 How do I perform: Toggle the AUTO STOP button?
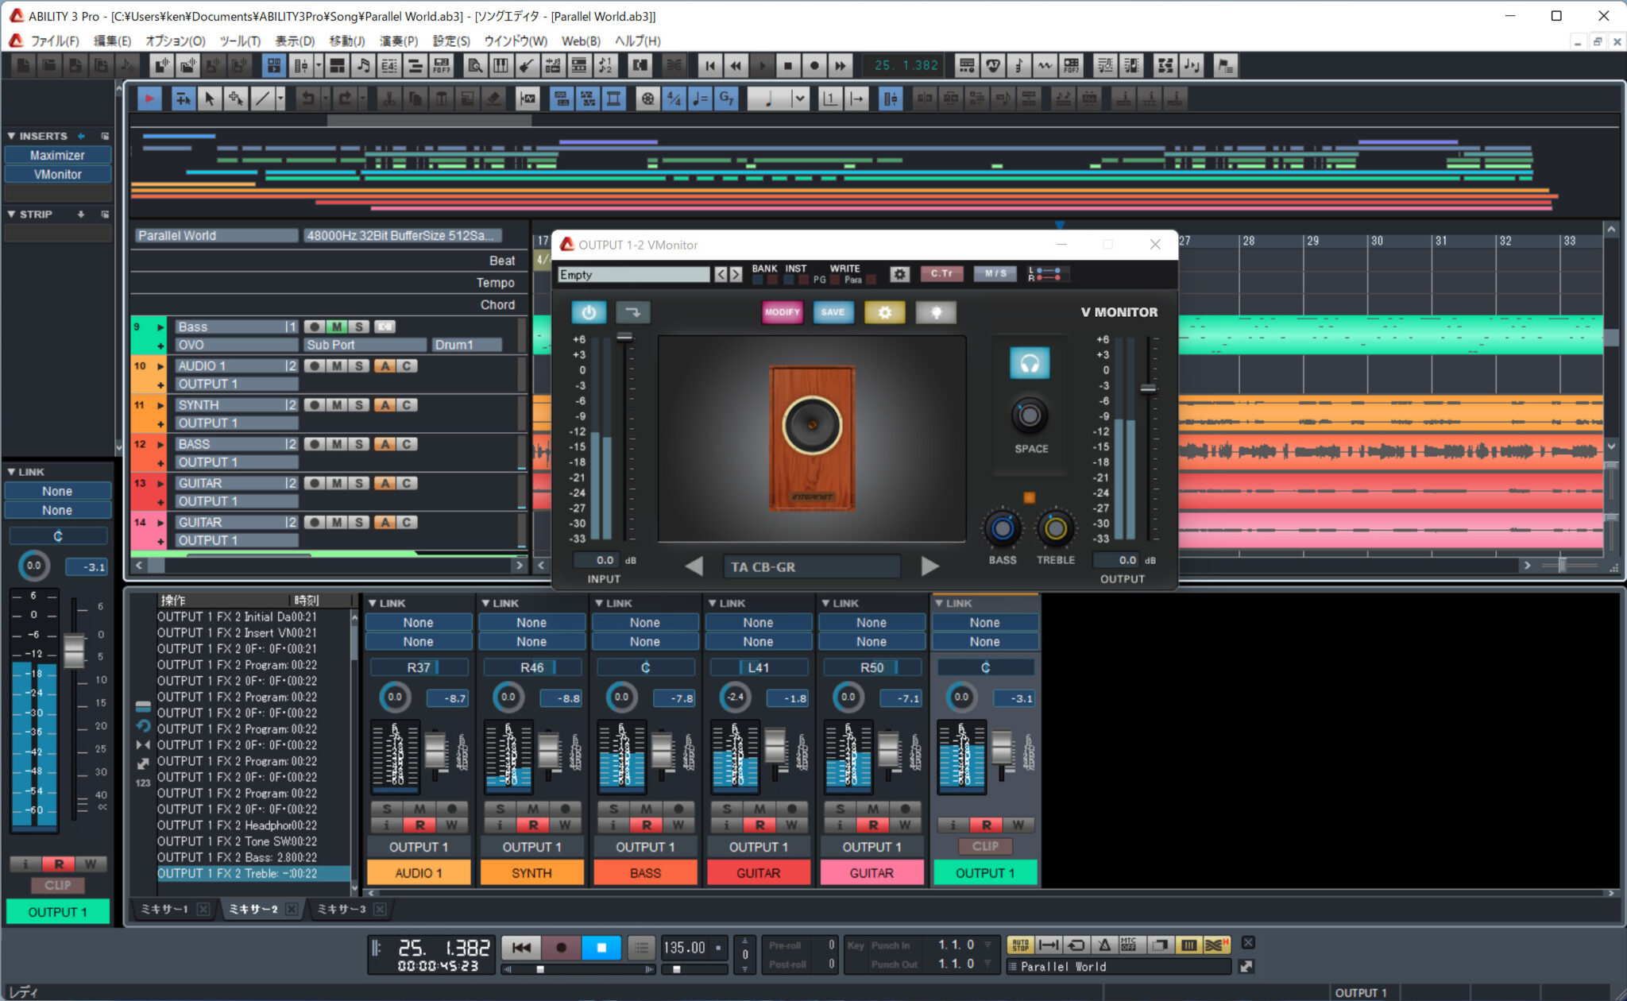click(1020, 945)
